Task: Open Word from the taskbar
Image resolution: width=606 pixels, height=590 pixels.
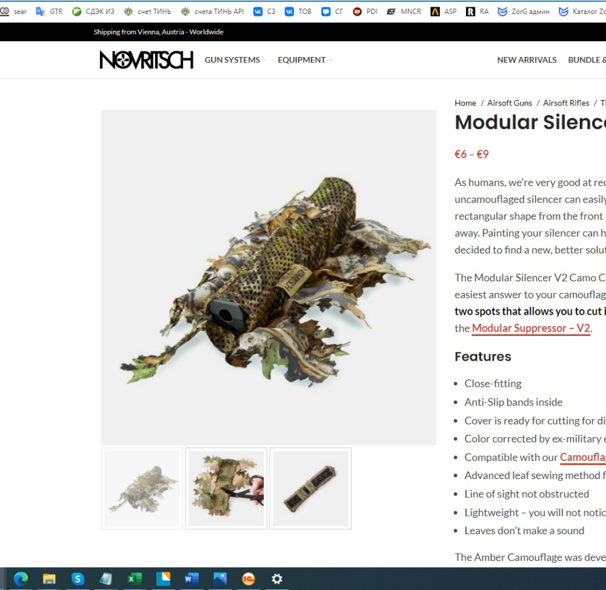Action: coord(191,579)
